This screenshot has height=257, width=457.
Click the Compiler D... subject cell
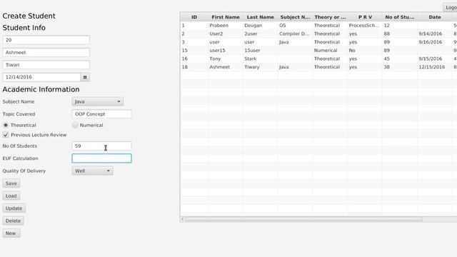pos(294,34)
